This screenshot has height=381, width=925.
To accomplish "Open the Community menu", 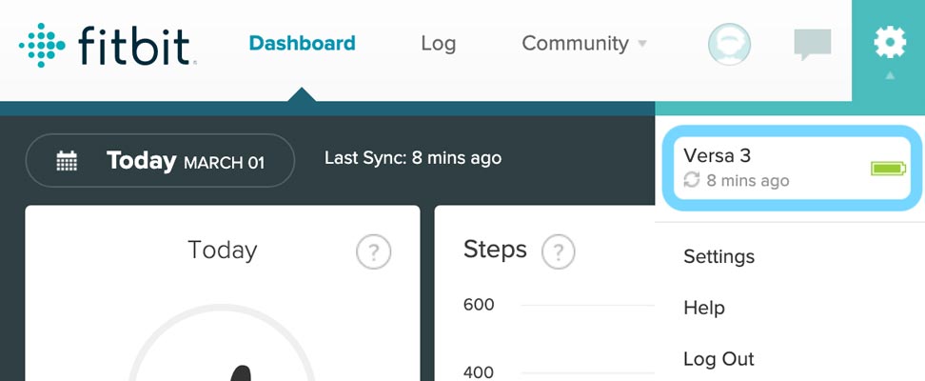I will click(575, 44).
